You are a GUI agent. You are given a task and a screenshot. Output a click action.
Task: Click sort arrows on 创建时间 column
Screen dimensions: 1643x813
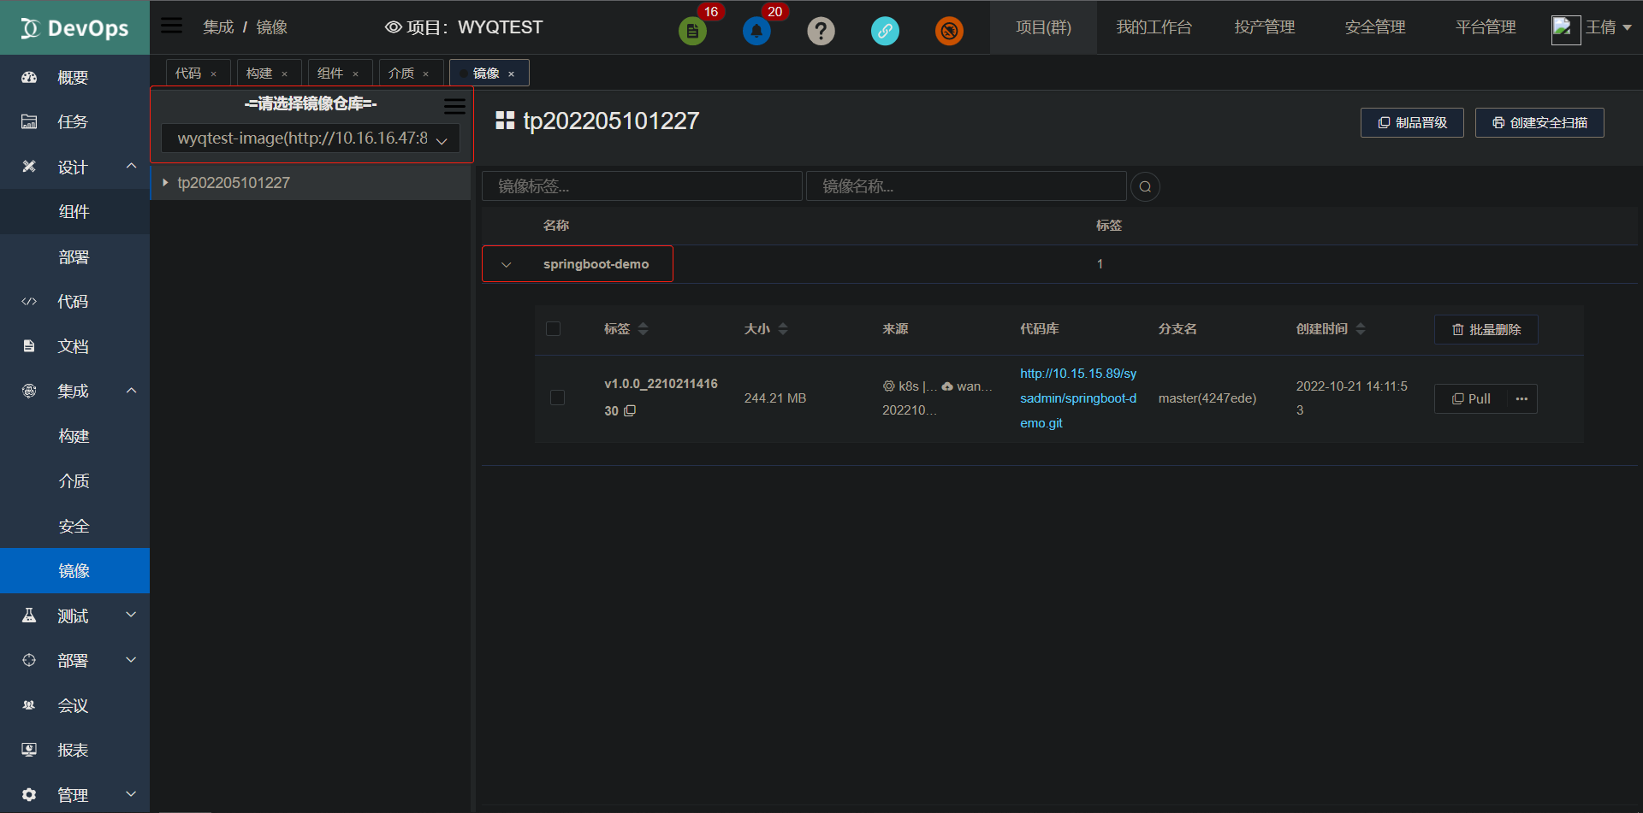coord(1361,328)
